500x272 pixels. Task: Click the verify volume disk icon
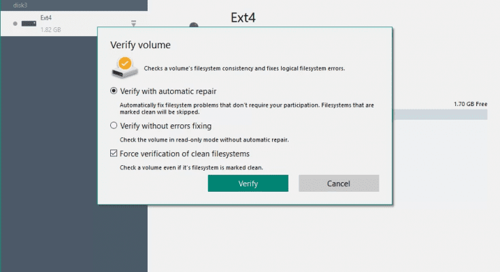tap(124, 67)
